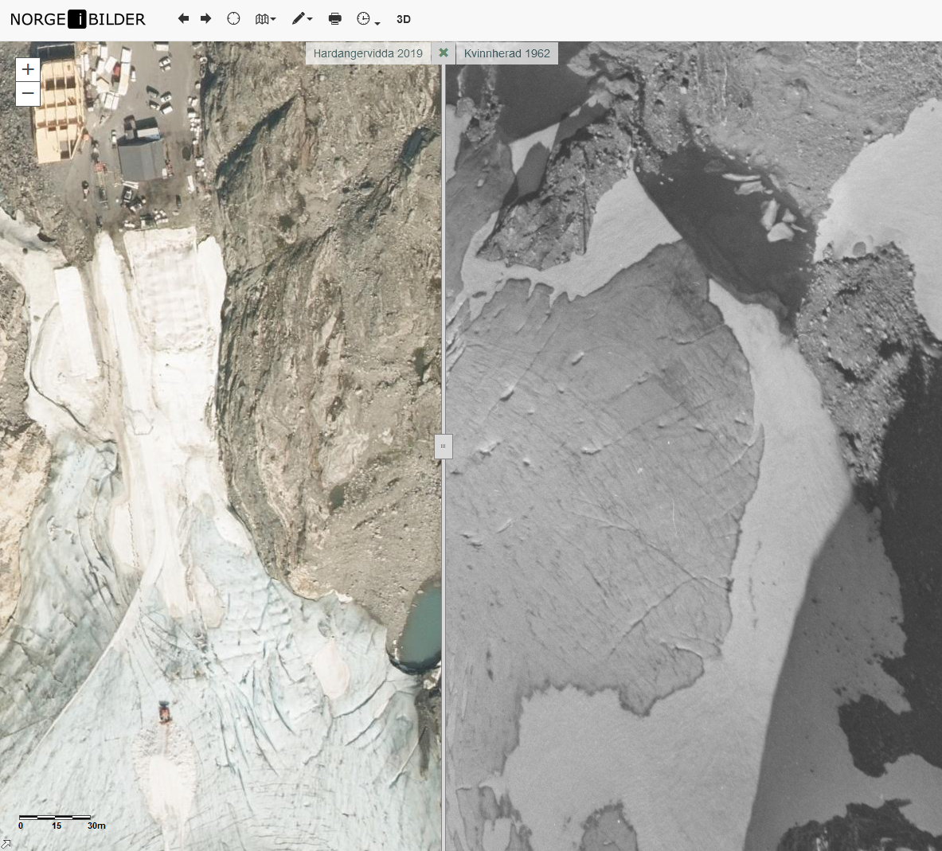
Task: Open the pencil drawing tools dropdown
Action: pos(302,18)
